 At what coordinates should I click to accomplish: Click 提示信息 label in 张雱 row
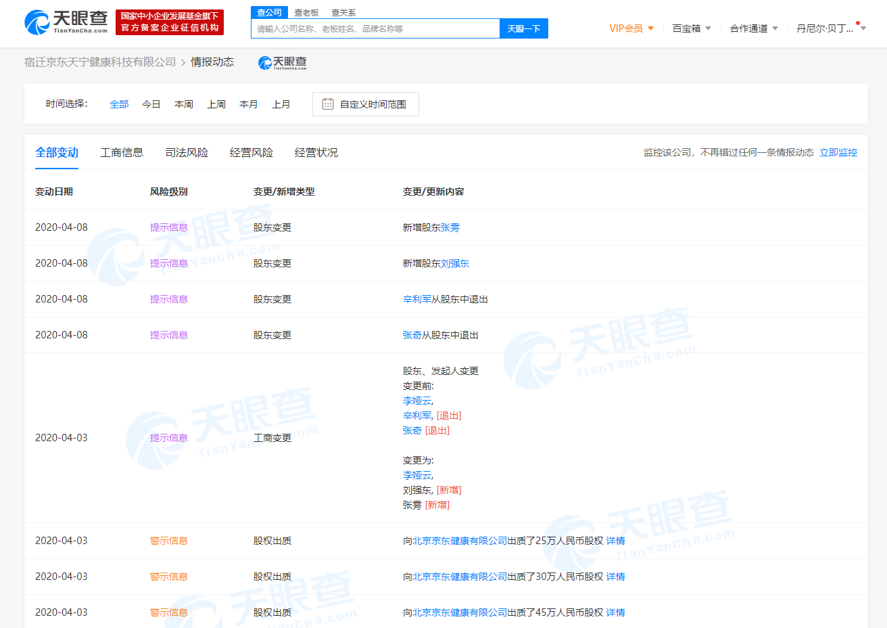point(169,227)
